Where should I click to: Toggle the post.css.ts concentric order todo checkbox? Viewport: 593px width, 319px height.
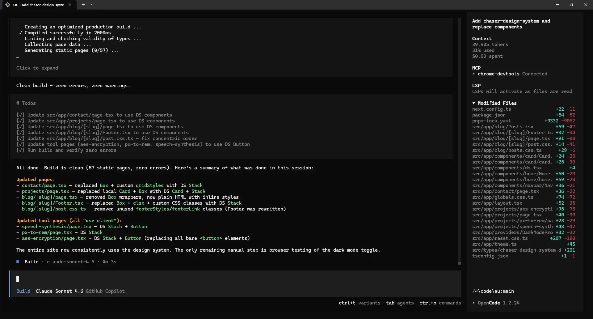point(20,138)
